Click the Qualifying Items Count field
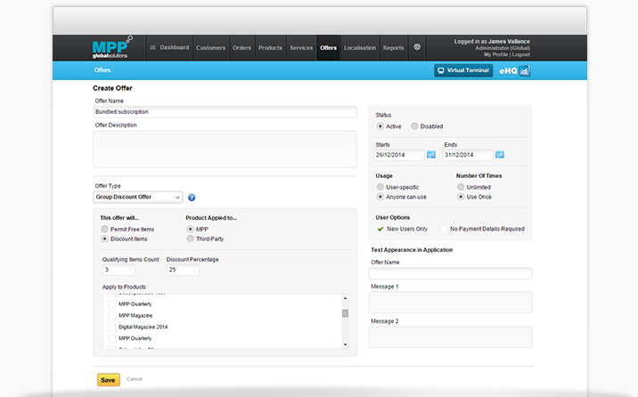This screenshot has height=397, width=638. click(x=119, y=270)
